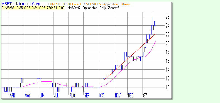Click the .18 price axis label
The height and width of the screenshot is (103, 220).
pyautogui.click(x=167, y=52)
